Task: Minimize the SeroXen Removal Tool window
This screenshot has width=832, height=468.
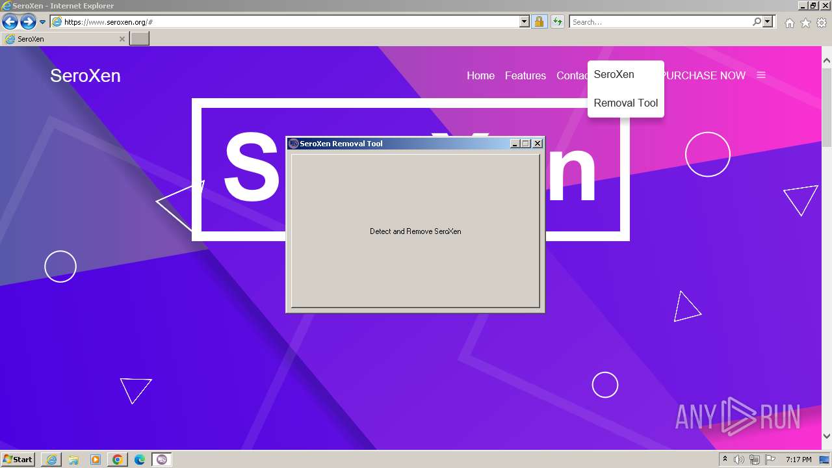Action: pos(515,144)
